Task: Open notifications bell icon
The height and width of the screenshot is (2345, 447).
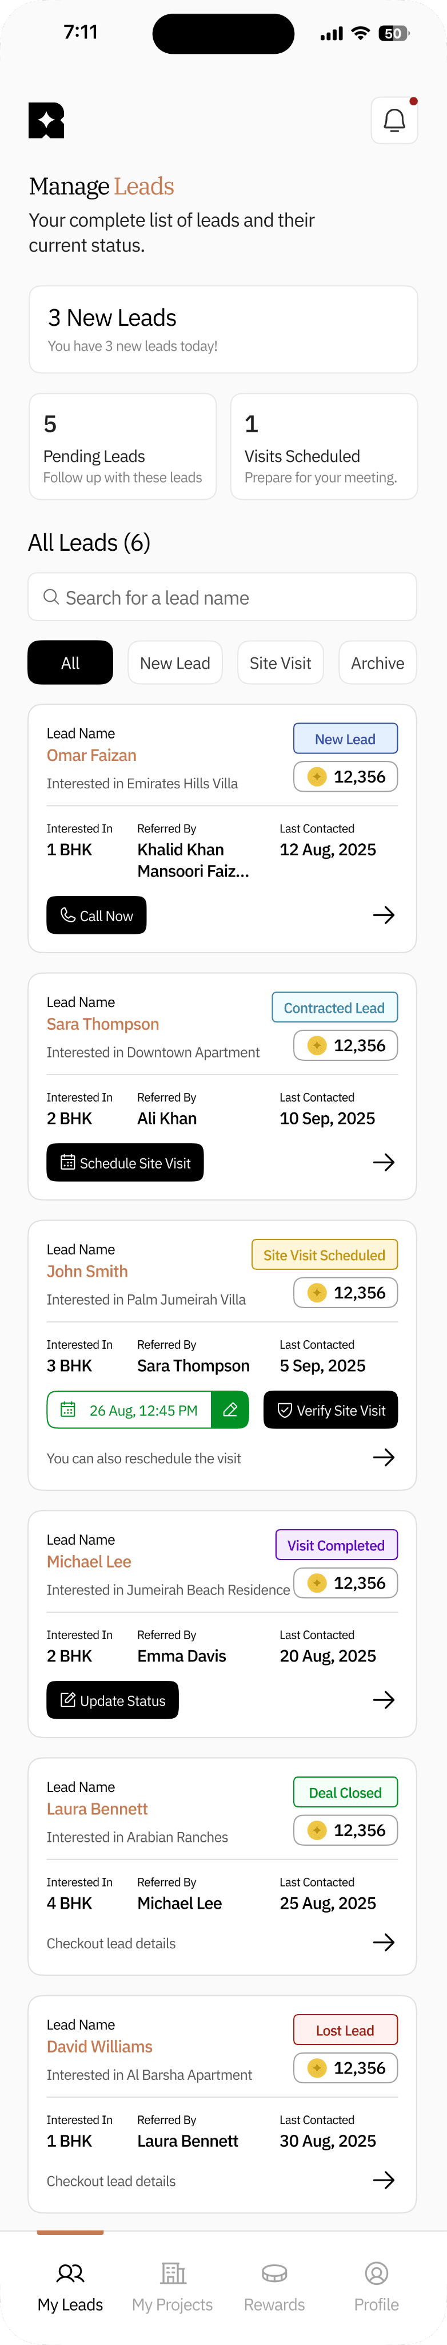Action: [x=394, y=120]
